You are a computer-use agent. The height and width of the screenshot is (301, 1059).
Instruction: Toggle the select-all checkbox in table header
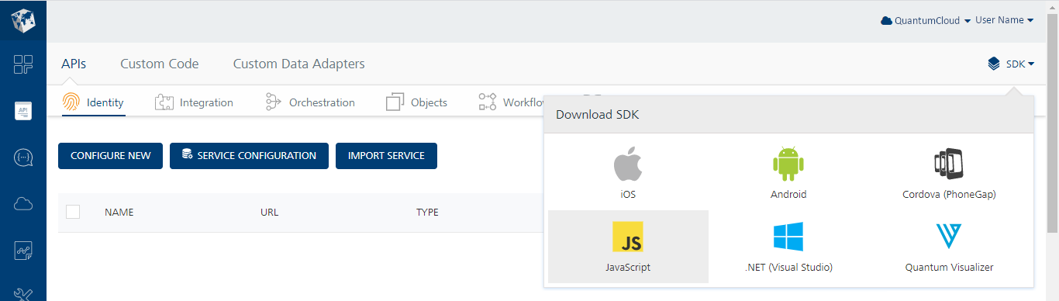[73, 212]
